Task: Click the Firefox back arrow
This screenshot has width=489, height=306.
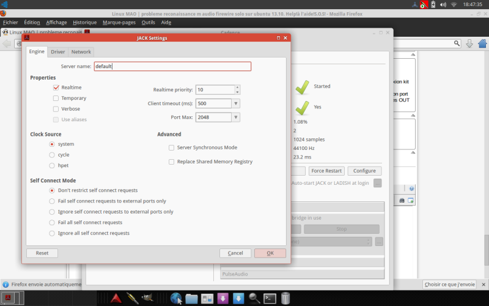Action: 7,43
